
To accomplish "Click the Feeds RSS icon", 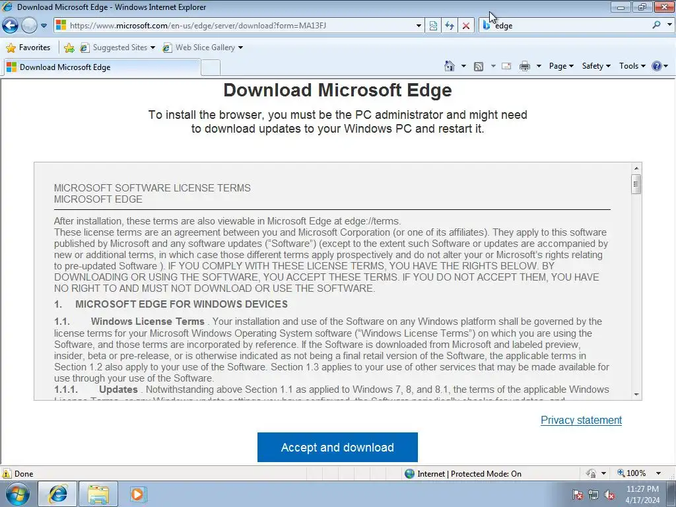I will (x=479, y=66).
